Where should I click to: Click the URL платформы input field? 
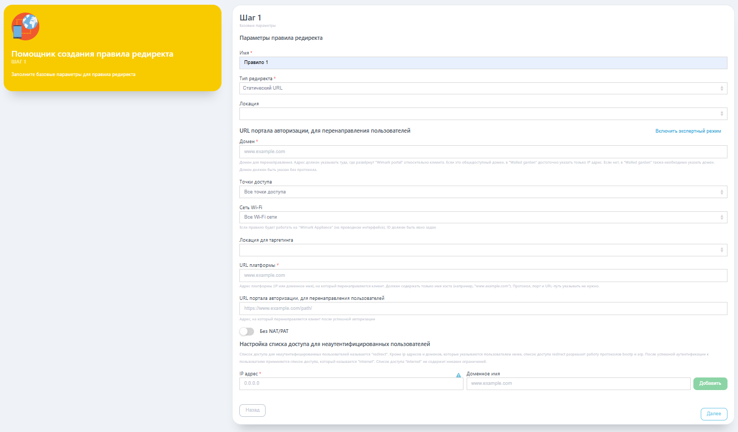pyautogui.click(x=483, y=275)
